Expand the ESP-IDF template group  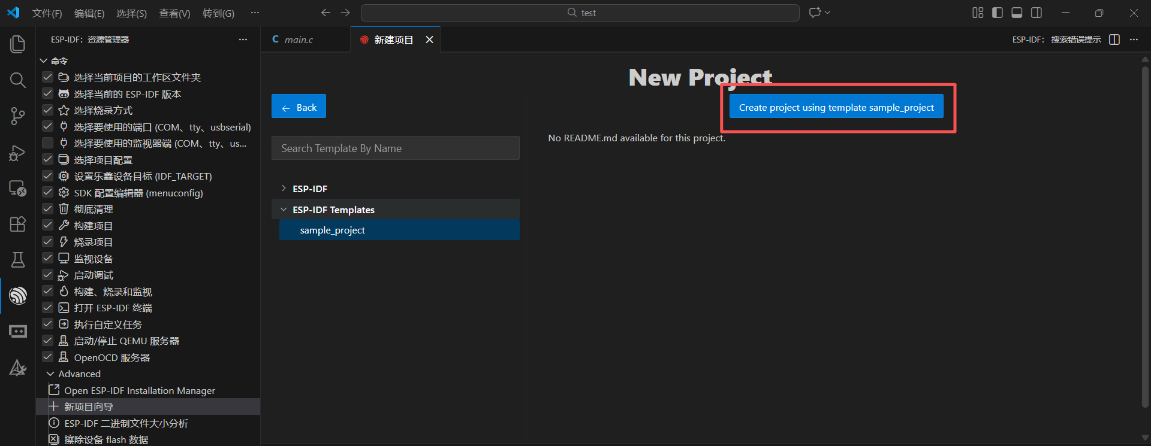tap(284, 189)
